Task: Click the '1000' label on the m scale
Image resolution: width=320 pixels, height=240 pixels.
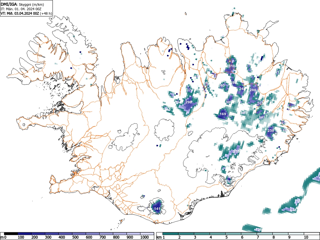Action: point(145,237)
